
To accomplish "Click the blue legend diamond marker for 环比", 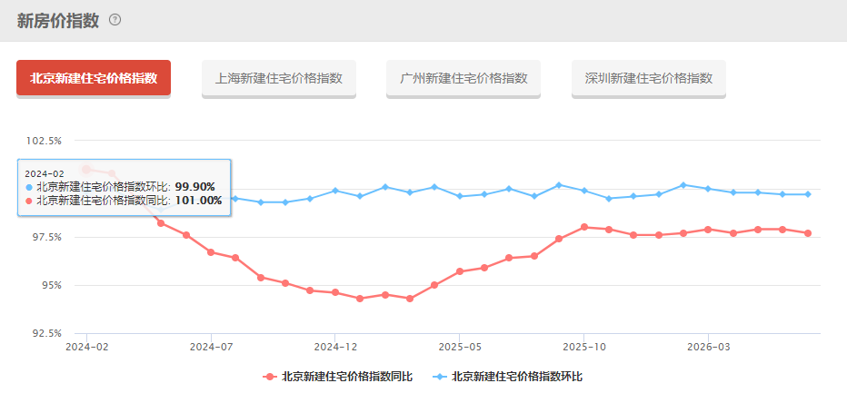I will (x=439, y=377).
